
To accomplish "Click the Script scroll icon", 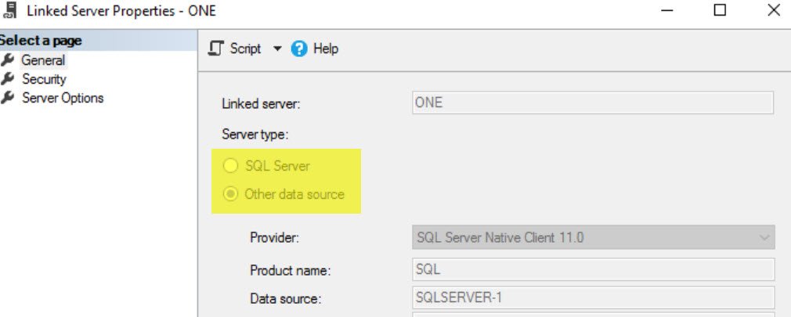I will [x=216, y=49].
